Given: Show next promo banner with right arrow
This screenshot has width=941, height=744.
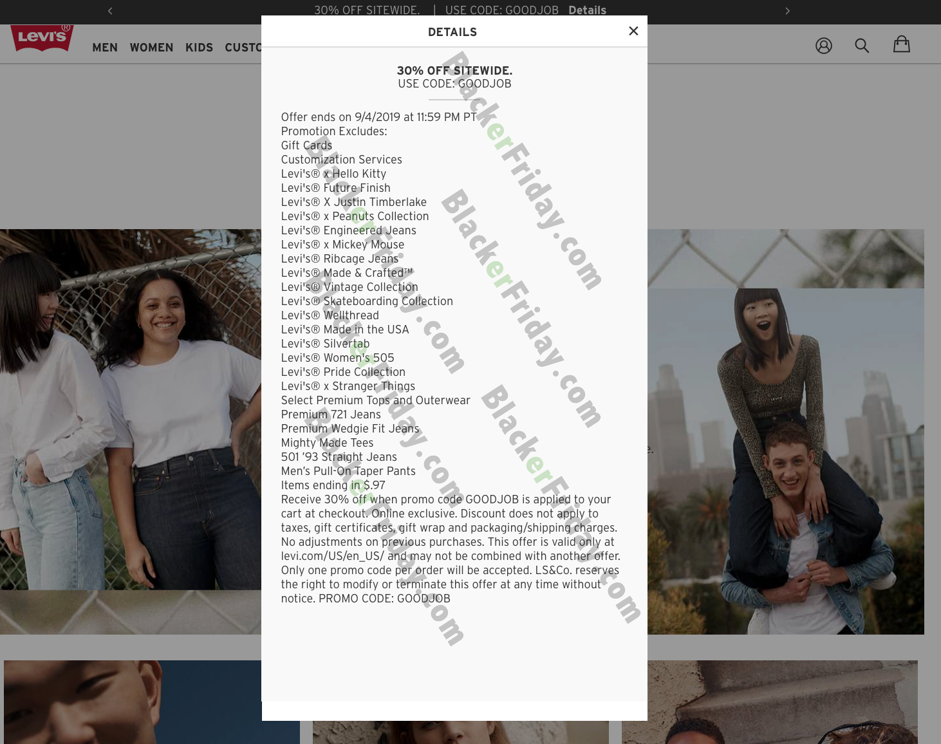Looking at the screenshot, I should click(x=787, y=11).
